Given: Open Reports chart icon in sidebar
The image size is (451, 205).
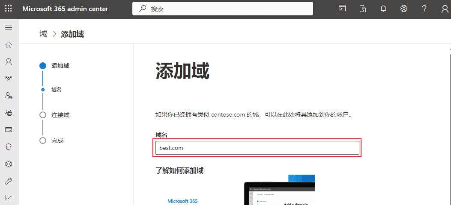Looking at the screenshot, I should [x=9, y=198].
